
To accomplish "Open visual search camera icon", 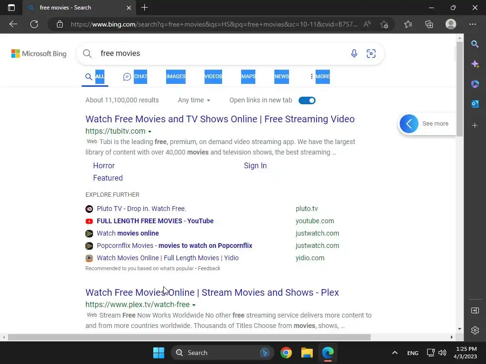I will pos(371,54).
